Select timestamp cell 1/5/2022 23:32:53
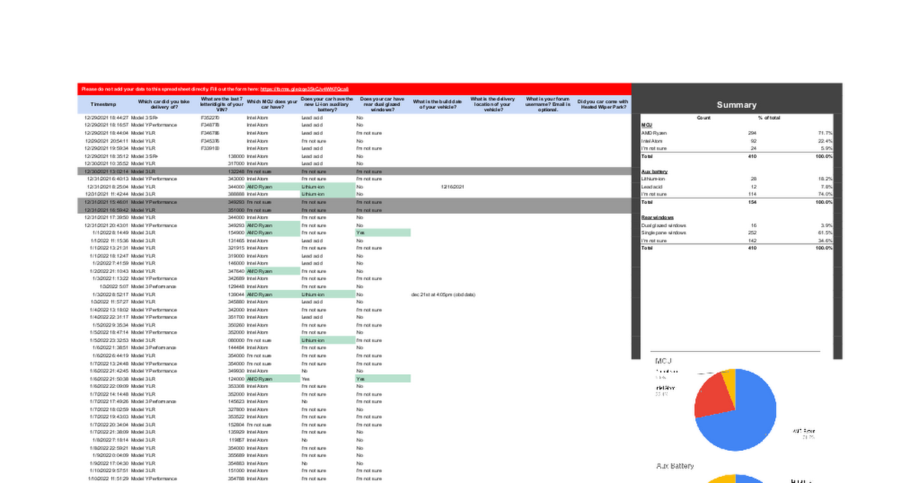920x483 pixels. coord(109,340)
